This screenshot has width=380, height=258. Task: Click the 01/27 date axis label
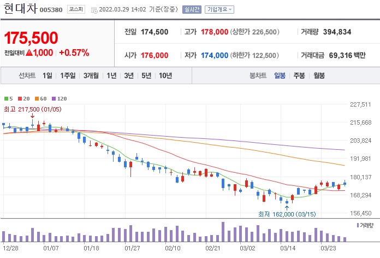pyautogui.click(x=132, y=248)
